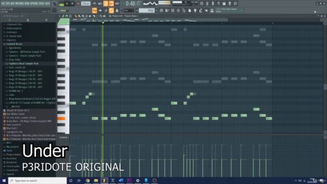Click the undo history circular arrow icon
The width and height of the screenshot is (327, 184).
[x=201, y=4]
